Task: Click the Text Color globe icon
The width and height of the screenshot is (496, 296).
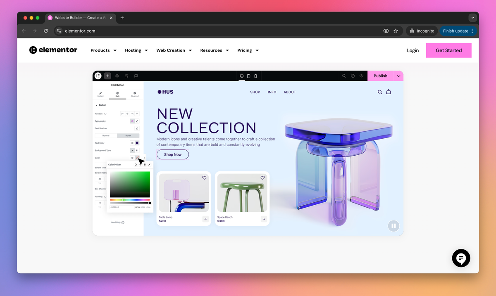Action: point(132,143)
